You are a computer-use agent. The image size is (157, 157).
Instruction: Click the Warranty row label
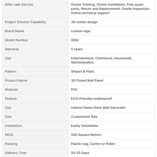[12, 49]
